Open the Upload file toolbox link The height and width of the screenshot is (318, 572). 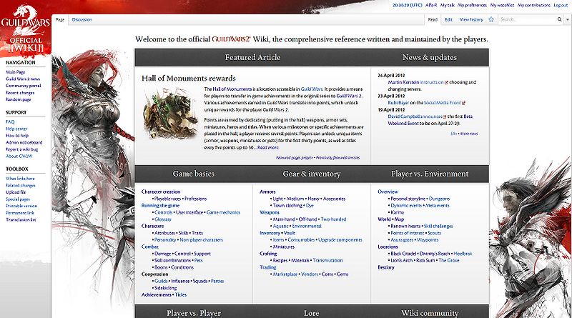pyautogui.click(x=16, y=192)
